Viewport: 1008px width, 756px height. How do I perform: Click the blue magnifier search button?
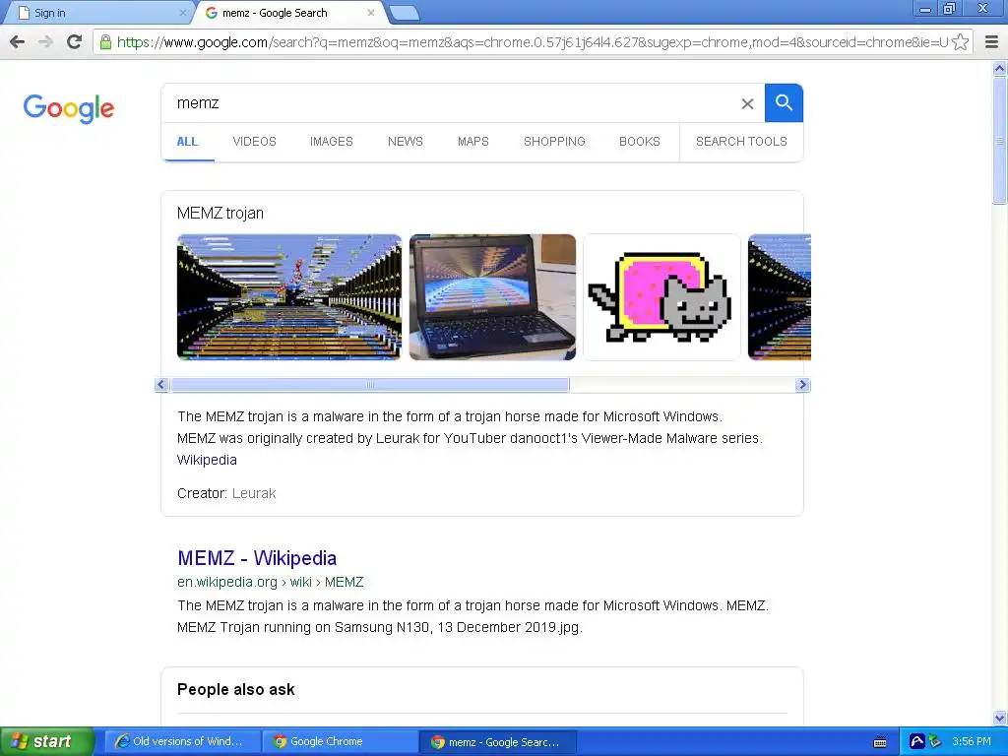784,102
